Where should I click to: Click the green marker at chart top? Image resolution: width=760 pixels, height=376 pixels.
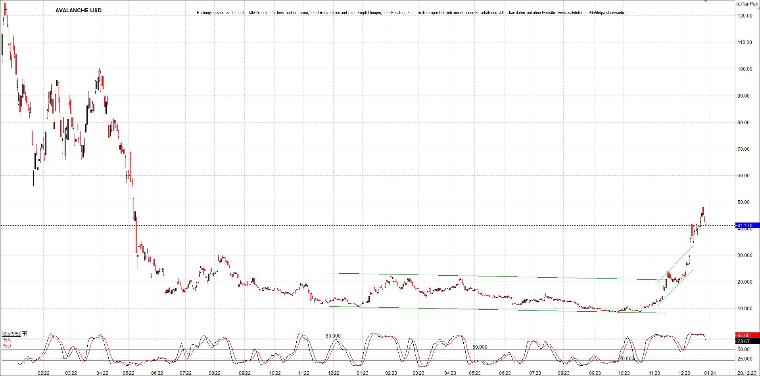706,1
